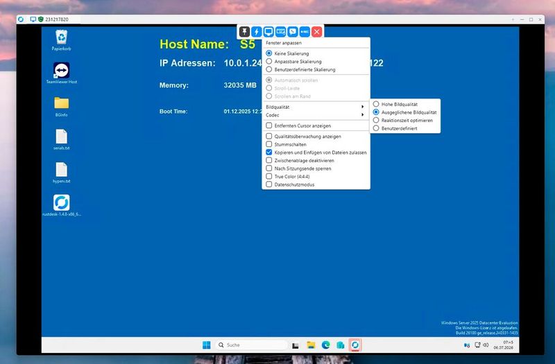The height and width of the screenshot is (364, 555).
Task: Open the keyboard settings toolbar icon
Action: (x=281, y=32)
